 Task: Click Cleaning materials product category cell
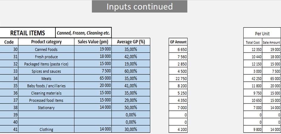pos(46,93)
